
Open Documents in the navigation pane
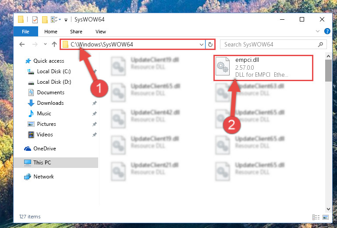click(x=50, y=93)
